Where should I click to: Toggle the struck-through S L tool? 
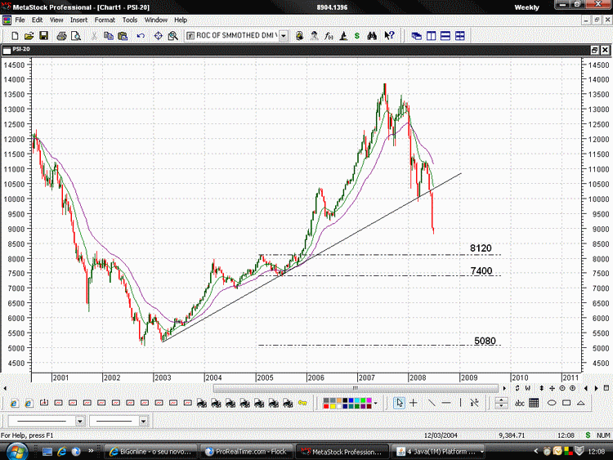coord(475,403)
